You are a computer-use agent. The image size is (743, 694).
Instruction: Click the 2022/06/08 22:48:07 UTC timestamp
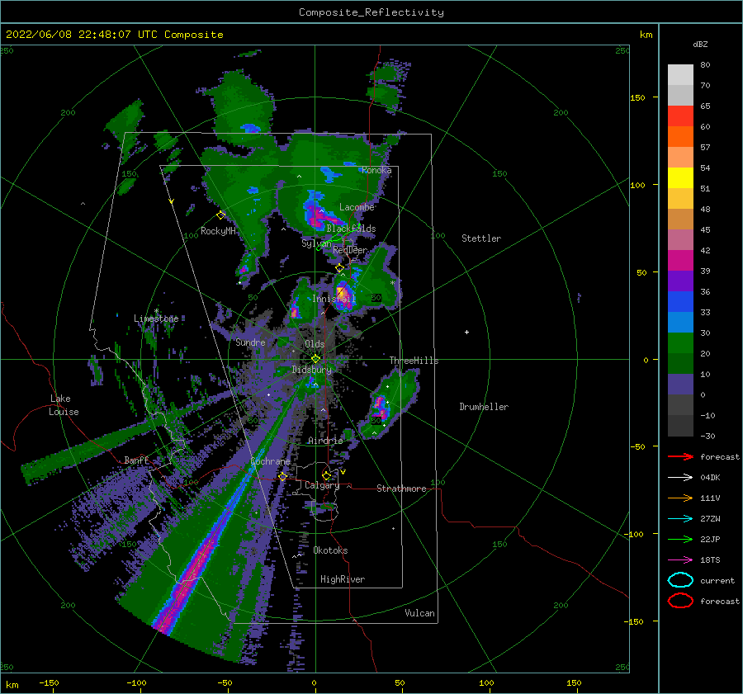(114, 35)
